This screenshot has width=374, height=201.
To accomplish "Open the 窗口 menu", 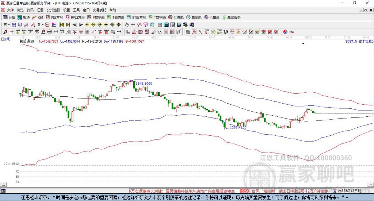I will [x=86, y=10].
